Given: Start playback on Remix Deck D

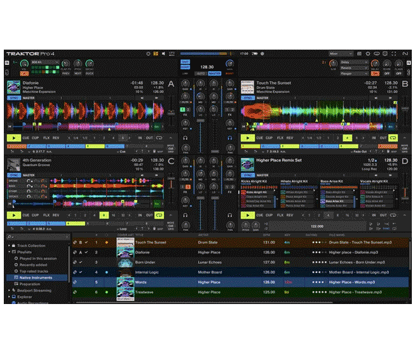Looking at the screenshot, I should click(x=248, y=215).
